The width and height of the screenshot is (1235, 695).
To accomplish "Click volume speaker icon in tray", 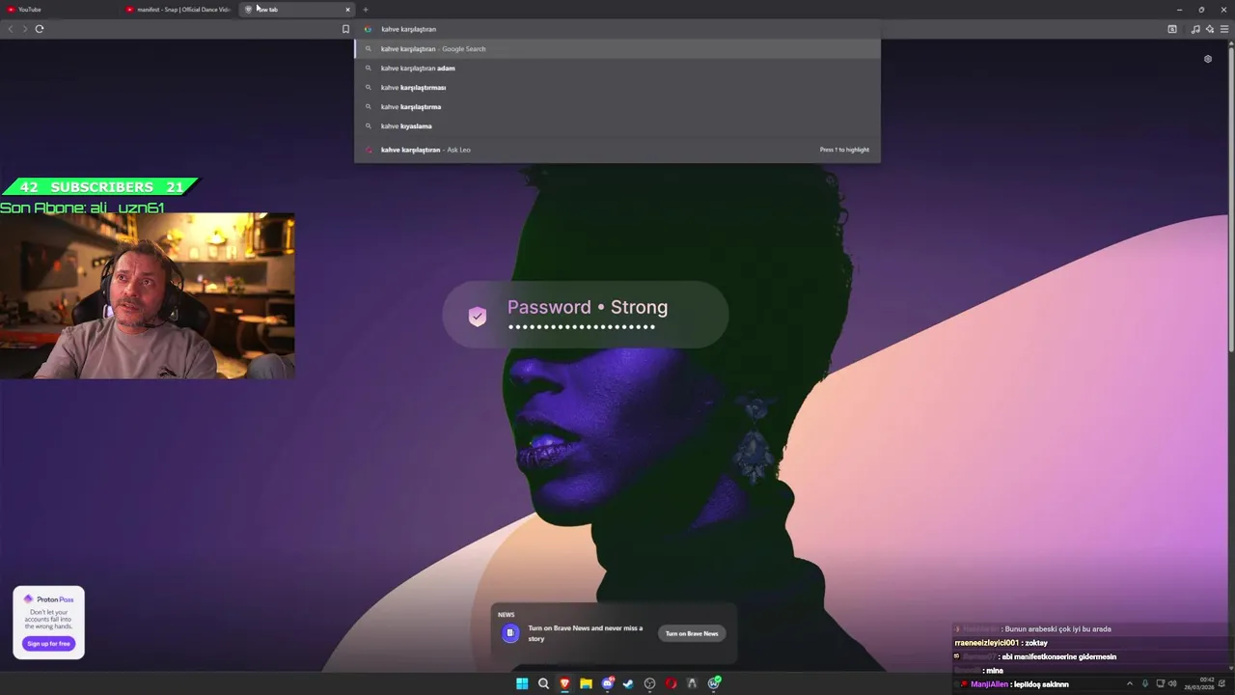I will point(1172,683).
